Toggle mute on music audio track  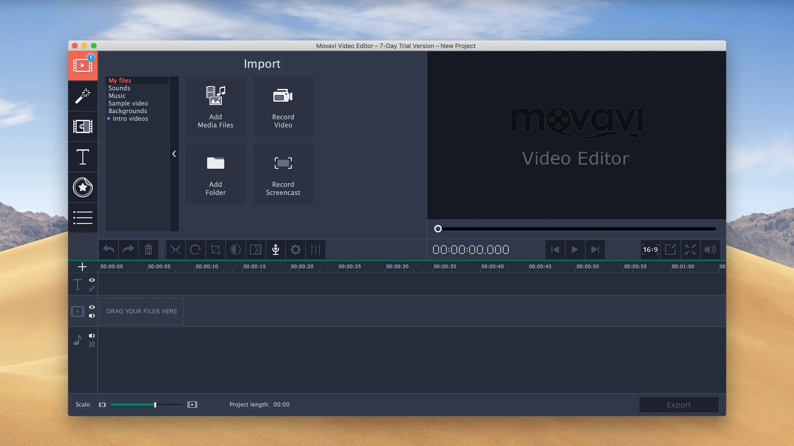pyautogui.click(x=92, y=336)
